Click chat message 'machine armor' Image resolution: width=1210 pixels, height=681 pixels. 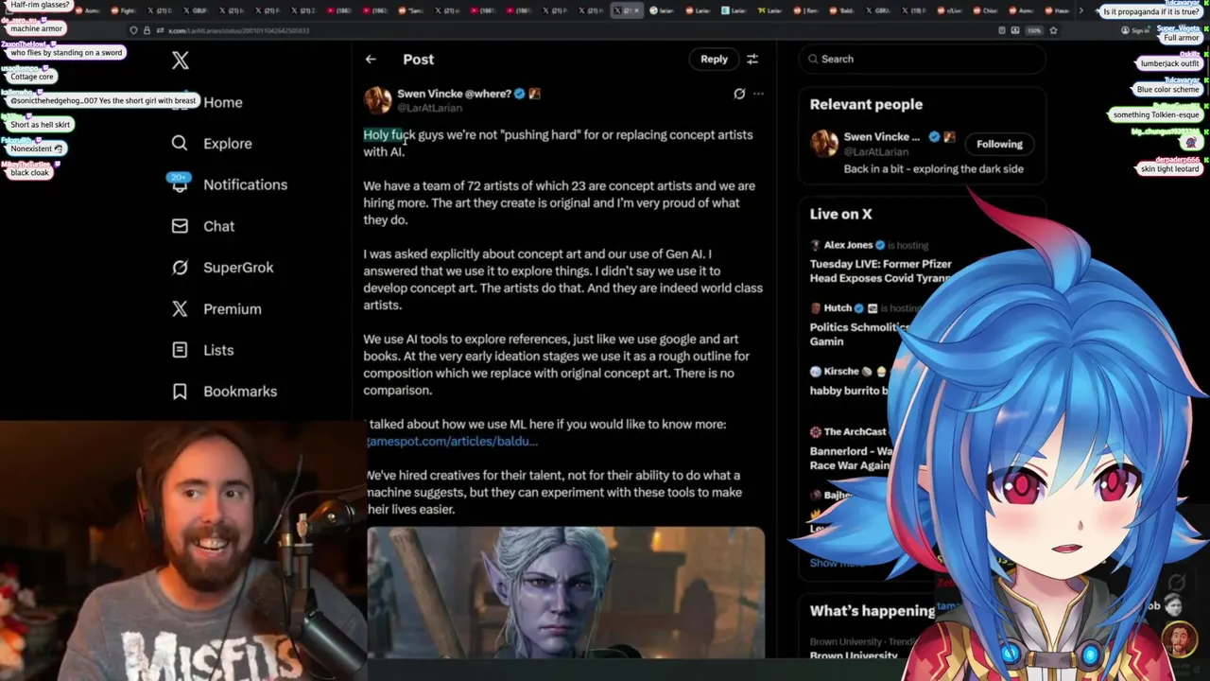coord(37,29)
